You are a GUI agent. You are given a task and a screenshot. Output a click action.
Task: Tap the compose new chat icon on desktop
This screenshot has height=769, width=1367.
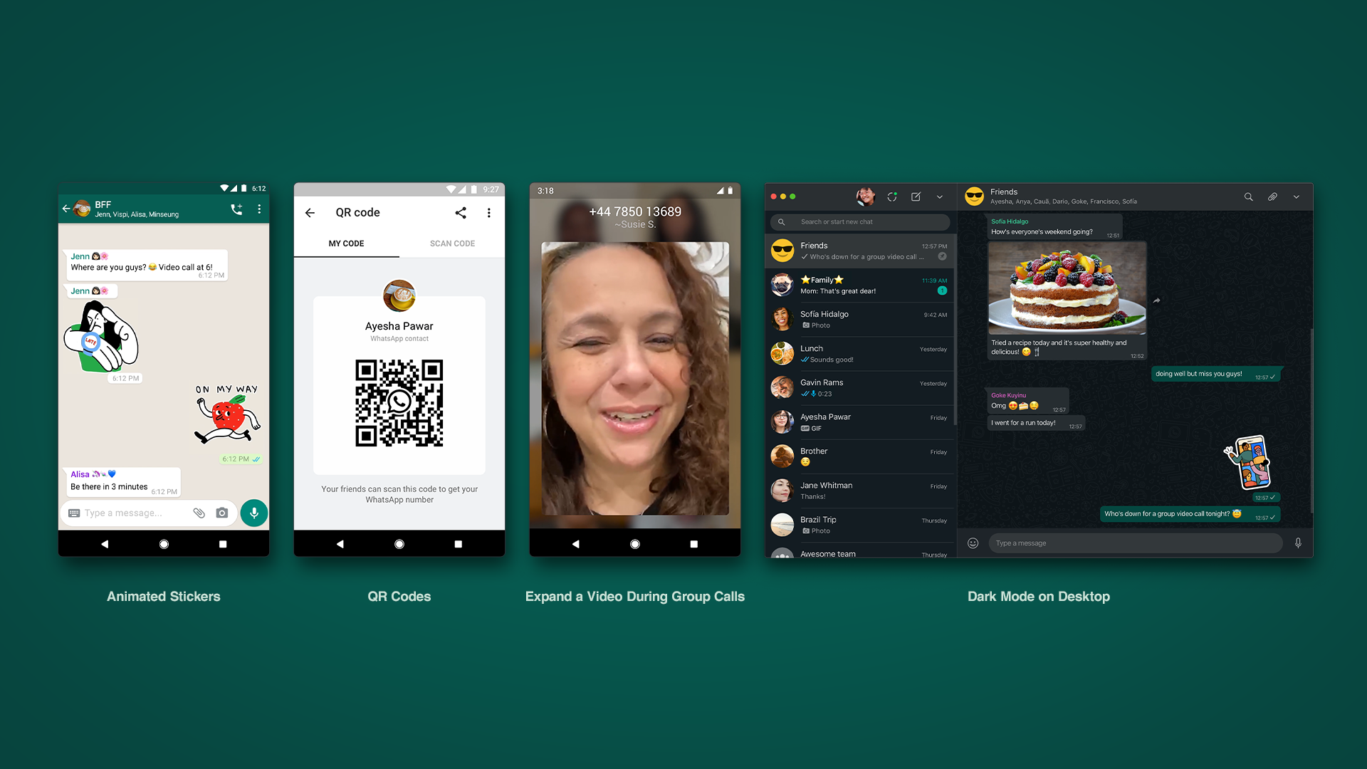click(916, 197)
